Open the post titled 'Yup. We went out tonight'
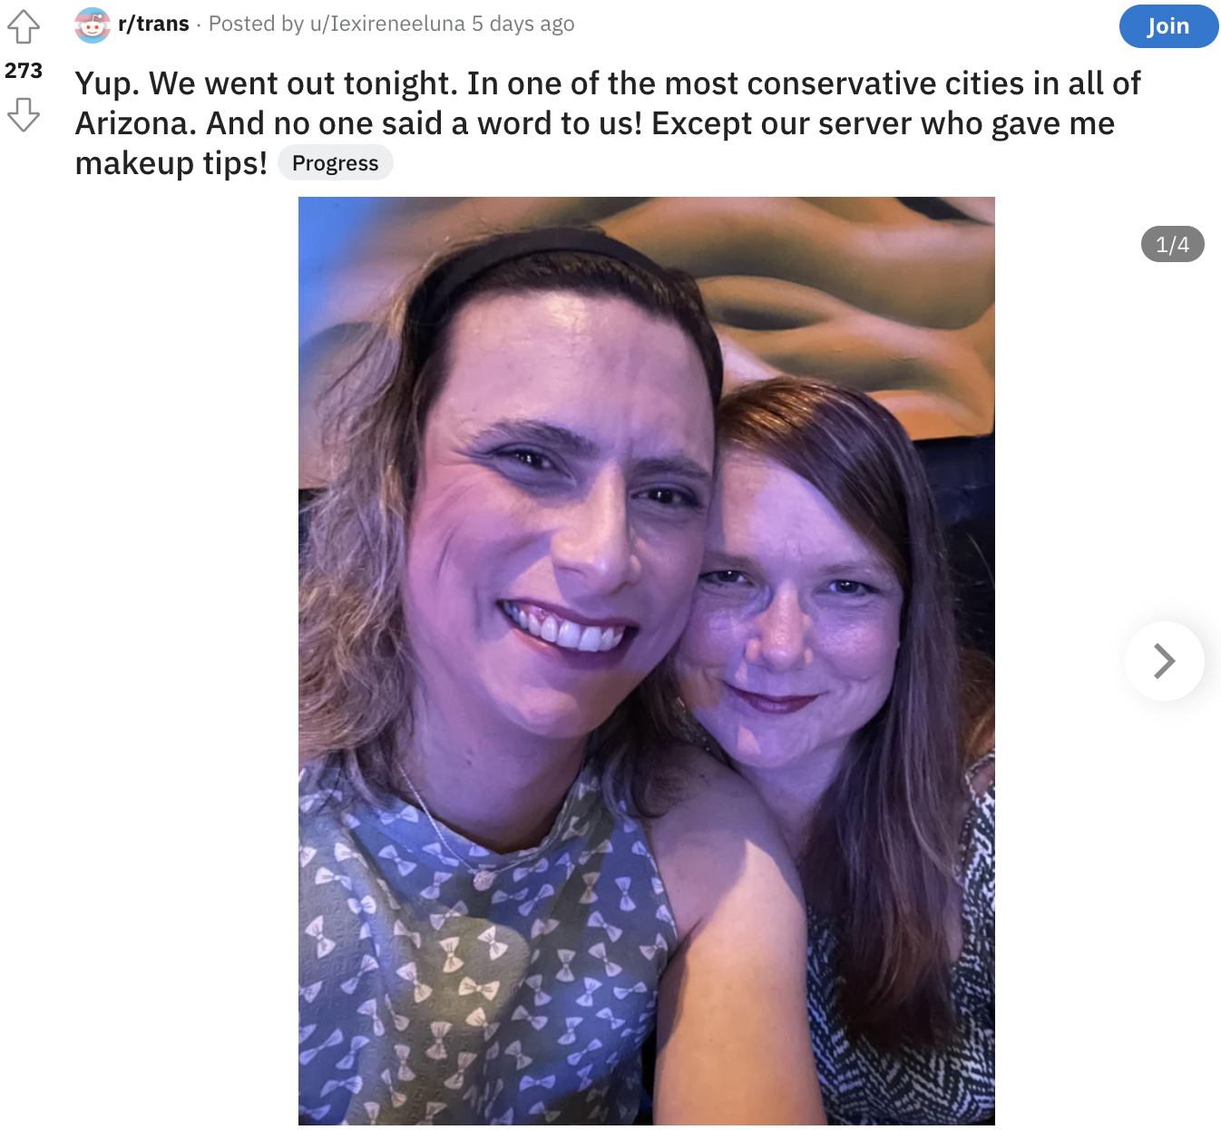This screenshot has width=1221, height=1130. pyautogui.click(x=608, y=122)
